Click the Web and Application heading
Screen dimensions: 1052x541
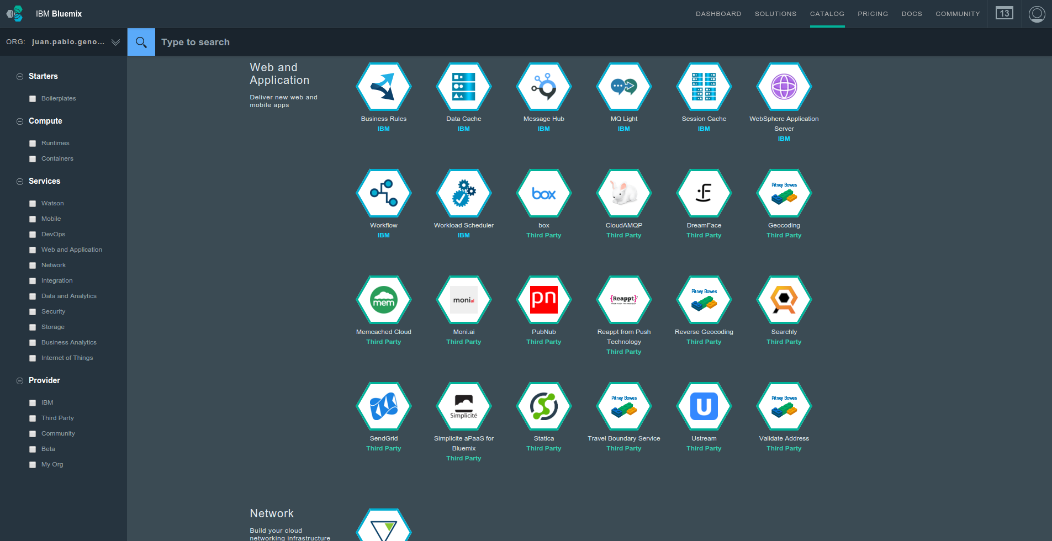tap(279, 74)
